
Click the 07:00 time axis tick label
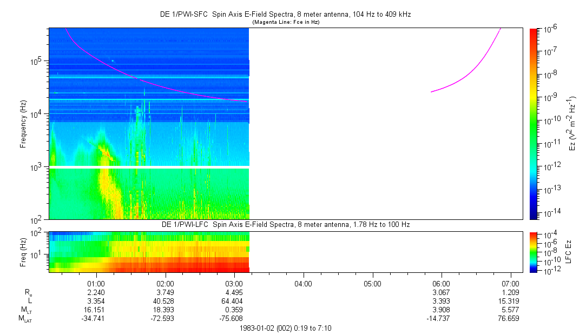[510, 284]
